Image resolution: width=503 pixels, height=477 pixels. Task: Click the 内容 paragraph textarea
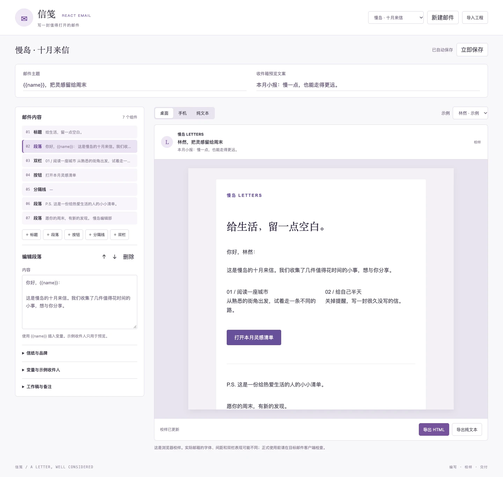80,302
